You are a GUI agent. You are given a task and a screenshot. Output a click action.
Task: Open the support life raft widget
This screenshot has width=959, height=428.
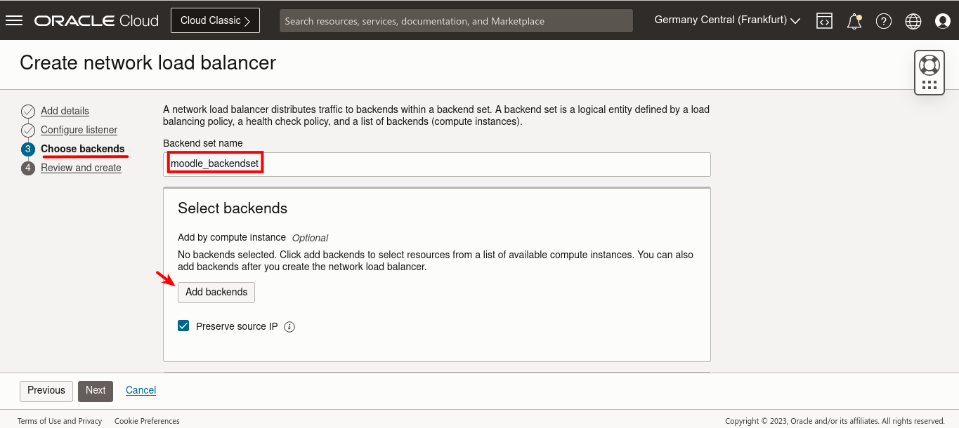[929, 64]
